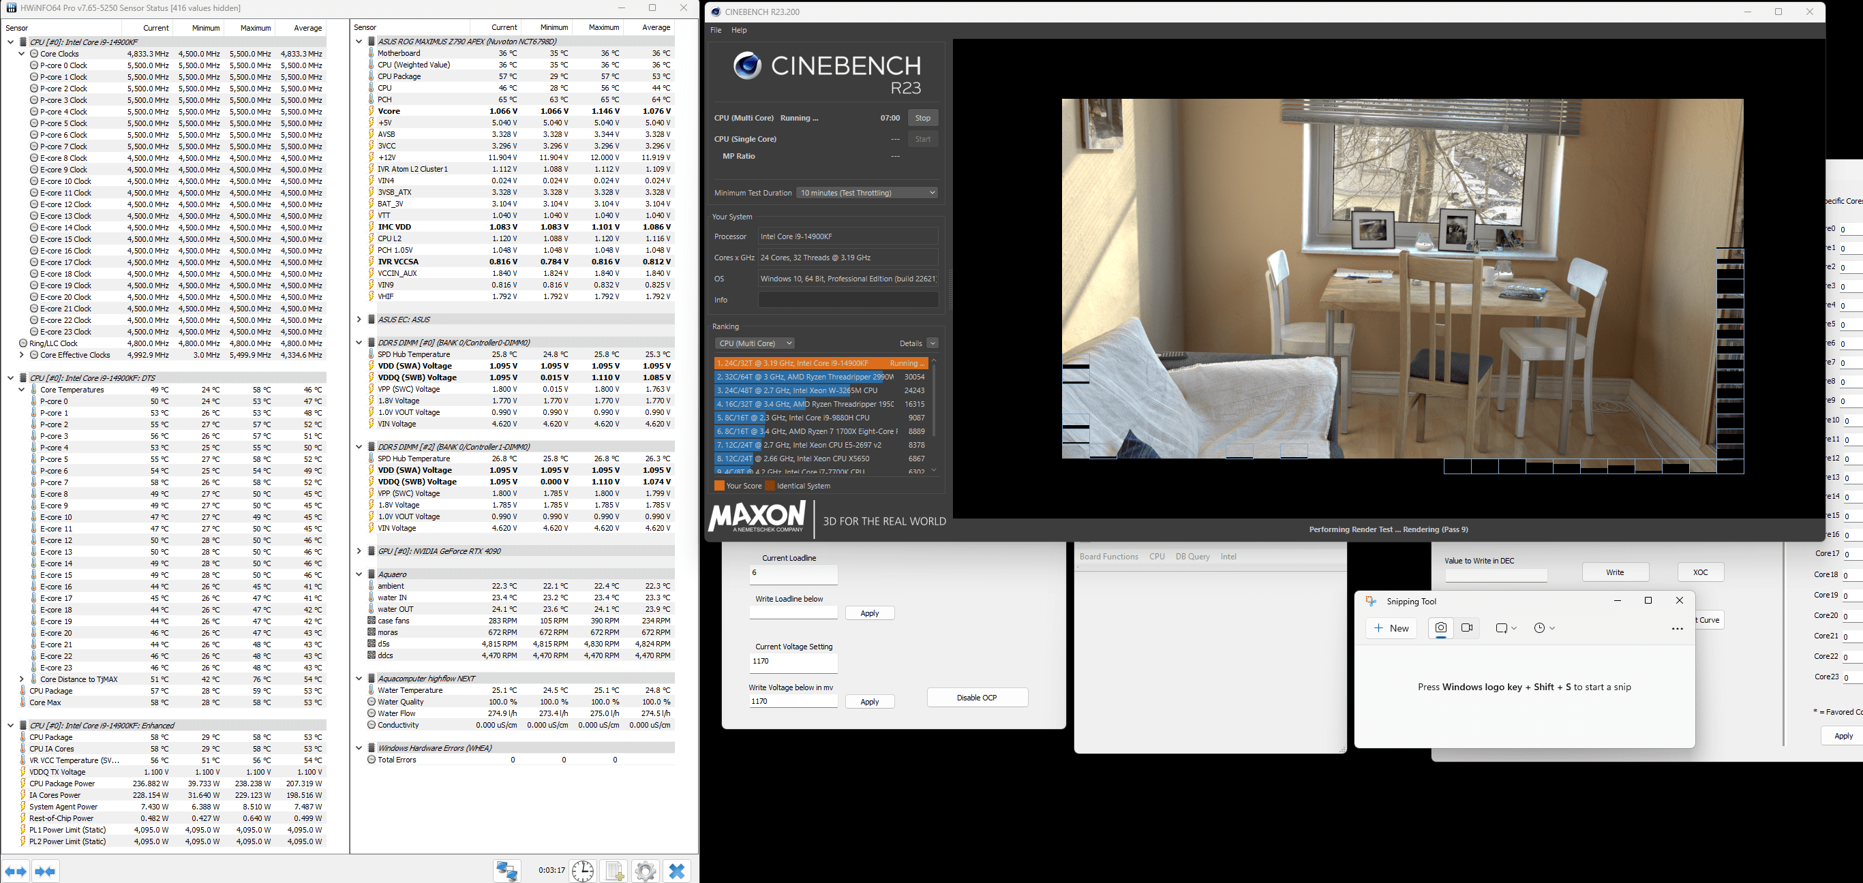Open the snip delay timer dropdown

[x=1544, y=628]
